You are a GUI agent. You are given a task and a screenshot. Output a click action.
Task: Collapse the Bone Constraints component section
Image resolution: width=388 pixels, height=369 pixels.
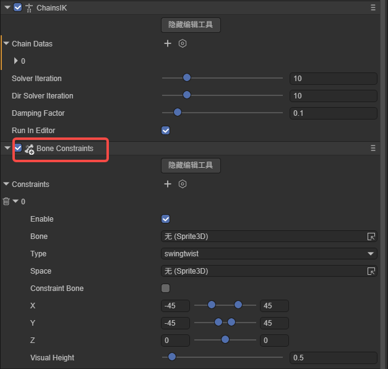click(x=7, y=149)
